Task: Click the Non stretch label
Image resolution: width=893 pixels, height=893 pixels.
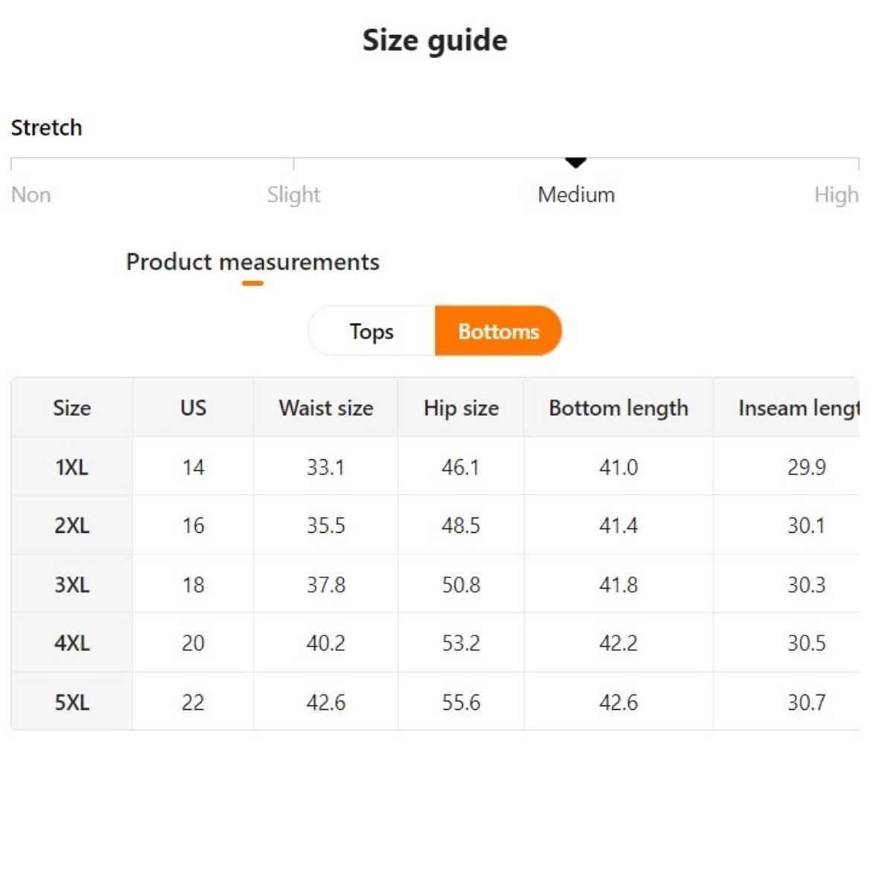Action: point(31,195)
